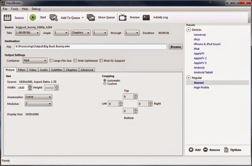Click the Source clapperboard icon
The width and height of the screenshot is (252, 166).
point(7,17)
